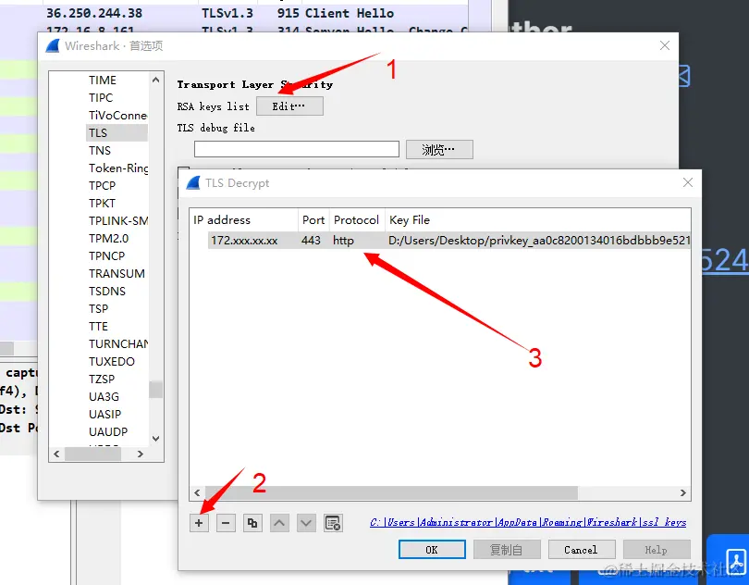
Task: Select the TiVoConnect protocol entry
Action: point(117,116)
